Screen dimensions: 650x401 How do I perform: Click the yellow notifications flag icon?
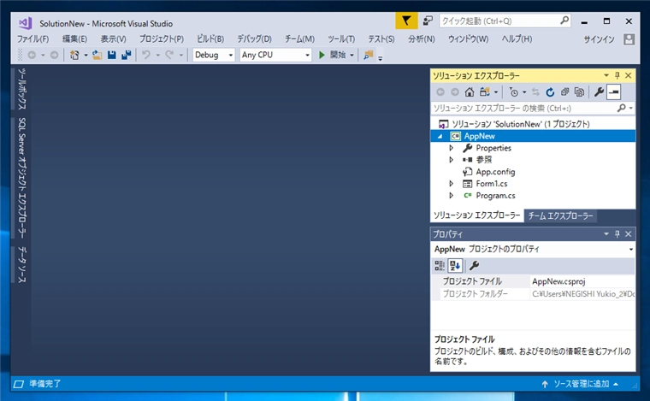(x=406, y=21)
